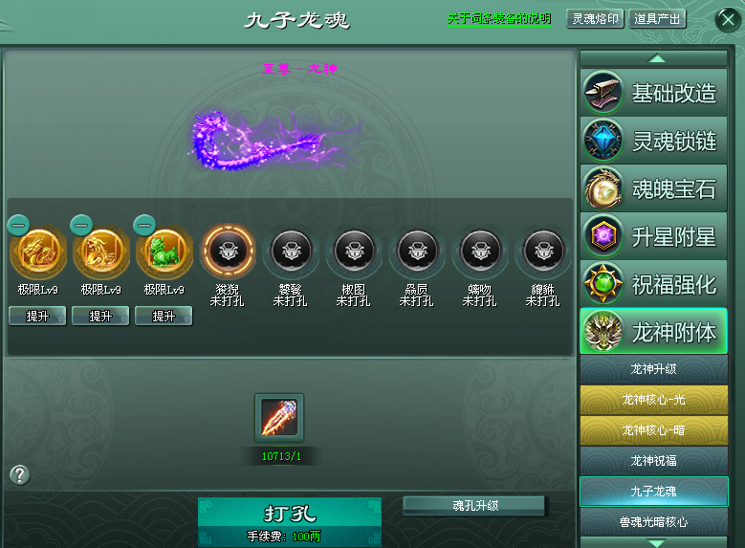
Task: Open 基础改造 with anvil icon
Action: click(x=653, y=93)
